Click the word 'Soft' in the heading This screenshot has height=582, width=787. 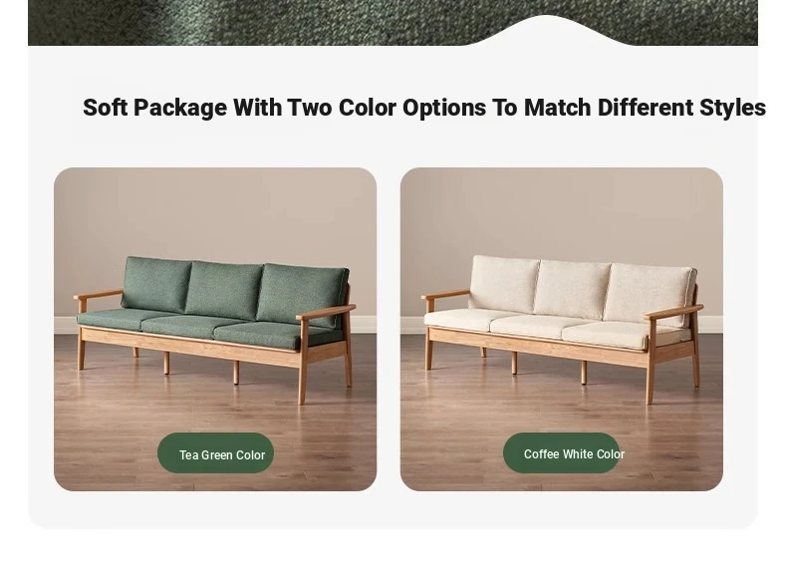pyautogui.click(x=105, y=108)
